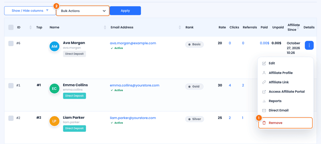Screen dimensions: 321x144
Task: Click the Silver rank badge
Action: click(x=195, y=119)
